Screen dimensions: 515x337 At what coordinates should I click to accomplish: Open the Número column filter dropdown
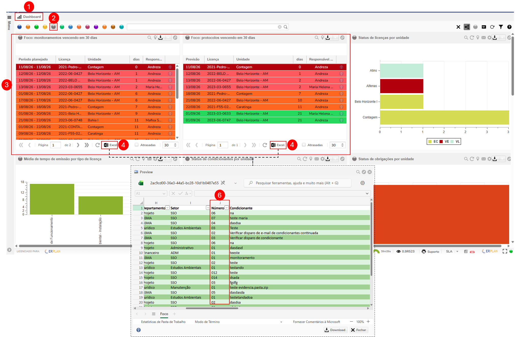(x=227, y=208)
